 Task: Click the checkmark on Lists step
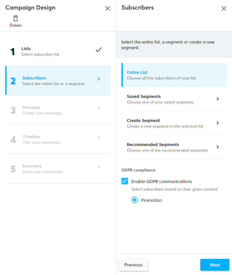click(98, 50)
